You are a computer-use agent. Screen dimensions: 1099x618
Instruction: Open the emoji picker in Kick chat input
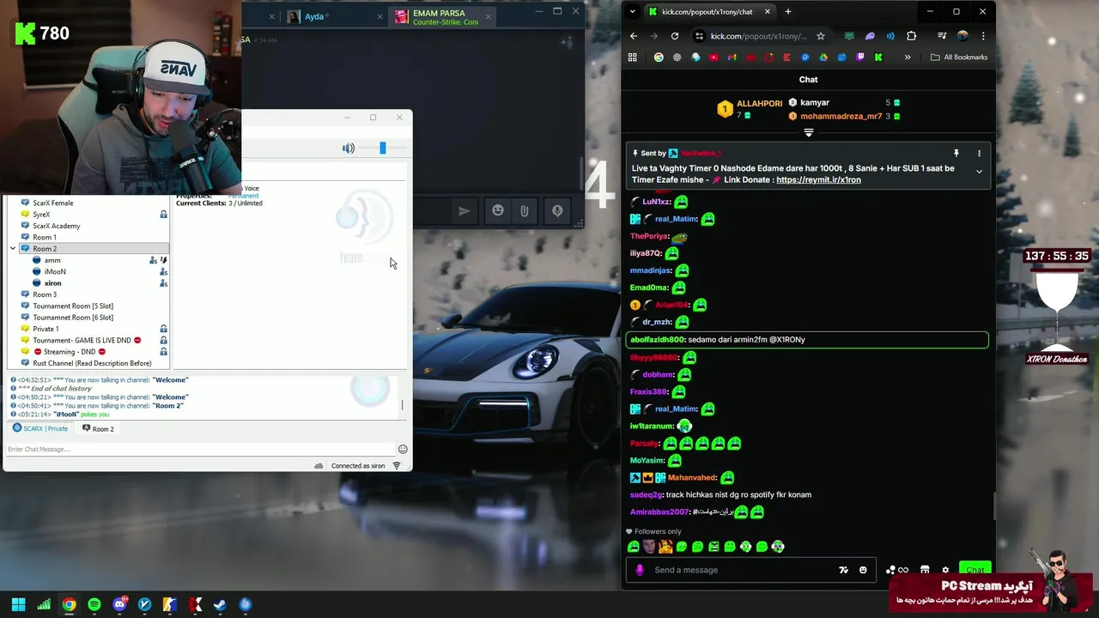coord(863,570)
